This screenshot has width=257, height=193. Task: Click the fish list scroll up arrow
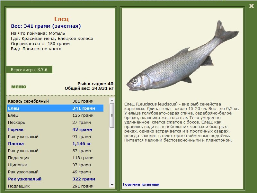click(112, 100)
